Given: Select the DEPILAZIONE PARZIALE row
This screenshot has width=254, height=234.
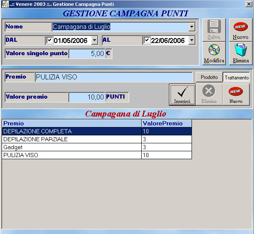Looking at the screenshot, I should coord(97,139).
